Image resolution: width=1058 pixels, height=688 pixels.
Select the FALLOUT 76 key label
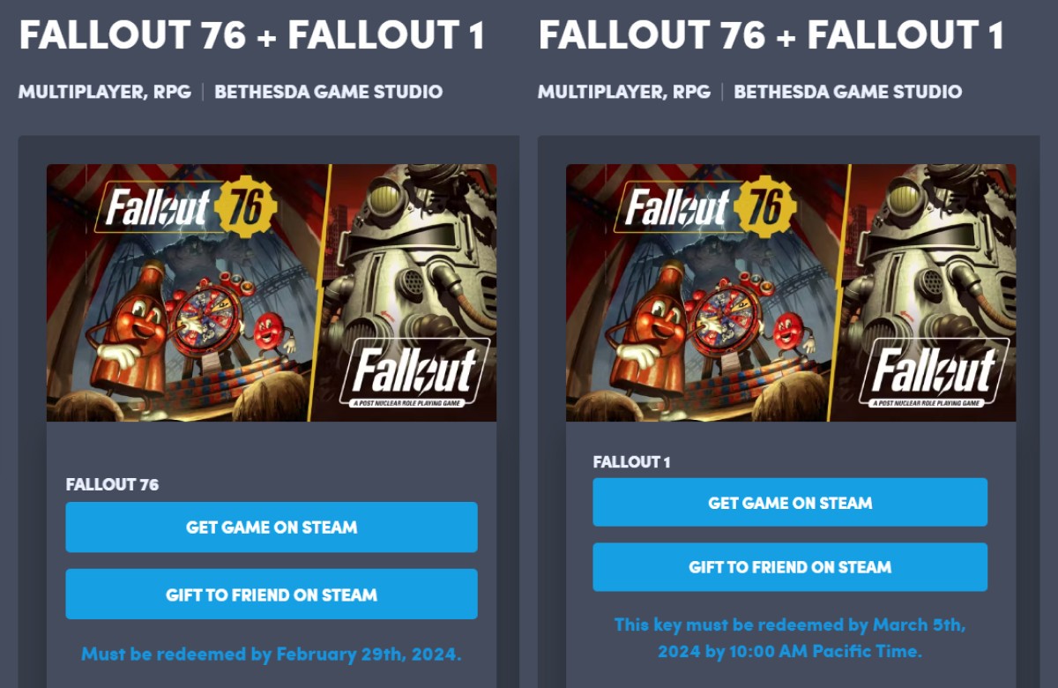[113, 484]
